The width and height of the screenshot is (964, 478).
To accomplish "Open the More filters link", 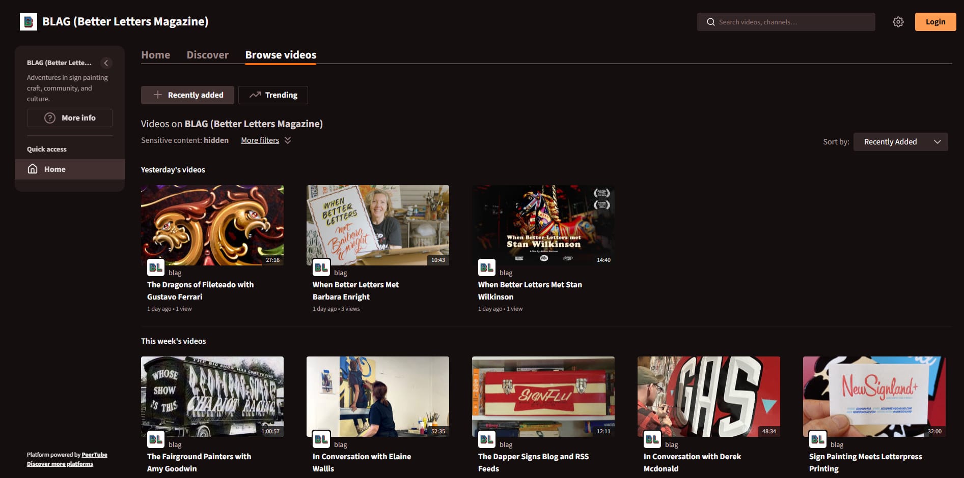I will click(x=260, y=140).
